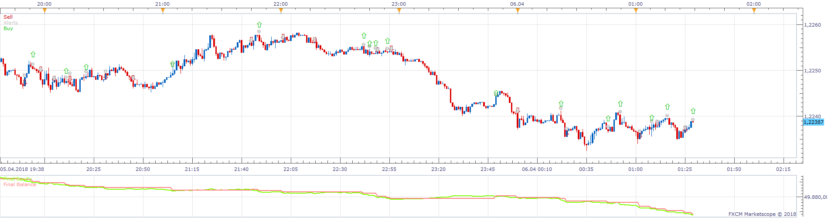Select the orange time marker under 21:00
This screenshot has height=218, width=828.
(x=163, y=11)
